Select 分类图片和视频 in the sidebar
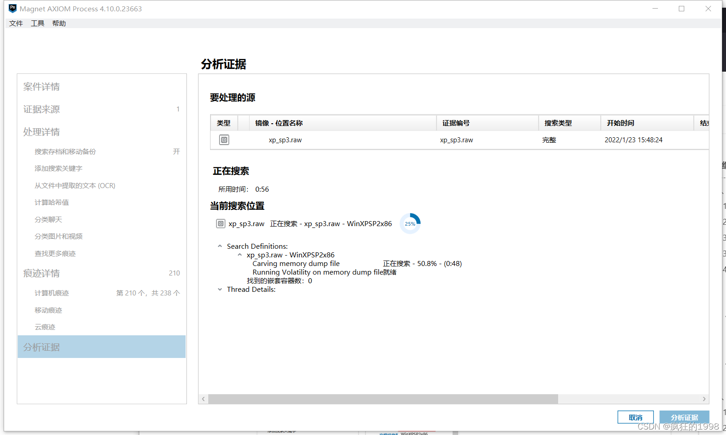 pos(59,237)
